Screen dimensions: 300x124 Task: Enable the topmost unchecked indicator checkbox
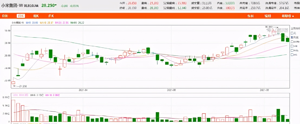coord(292,33)
